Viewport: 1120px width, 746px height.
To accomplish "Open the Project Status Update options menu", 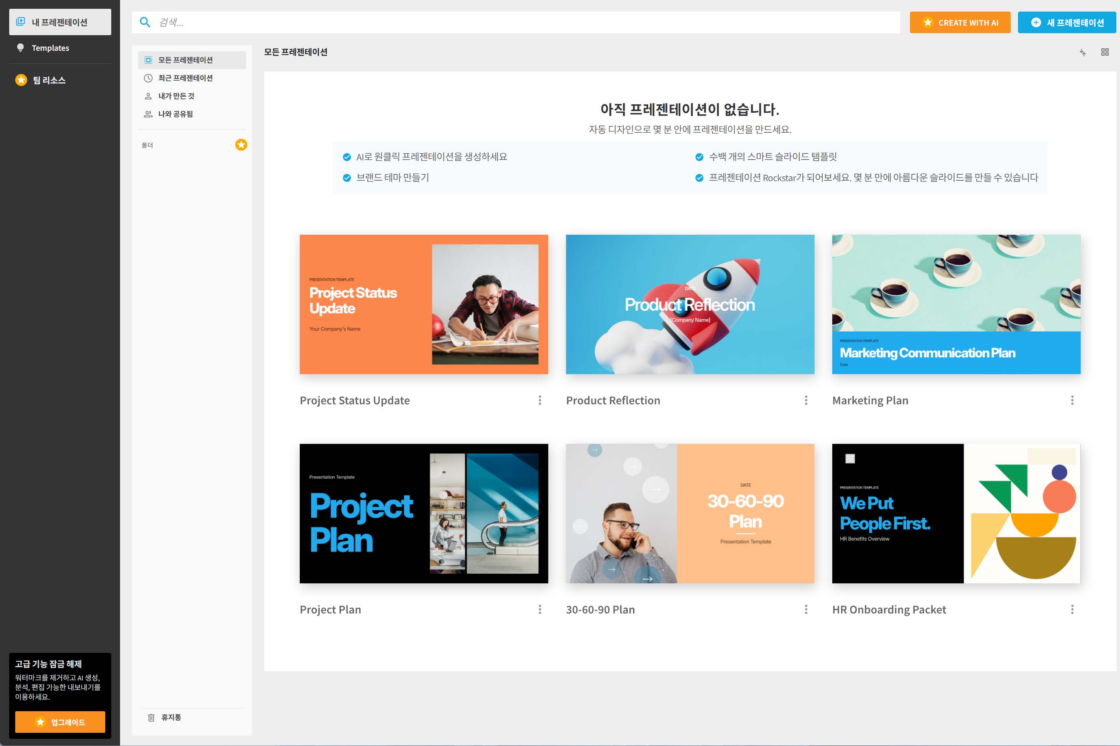I will point(539,400).
